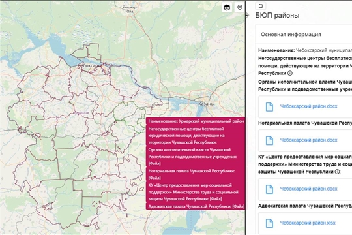Open Чебоксарский район.xlsx under Адвокатская палата

pyautogui.click(x=308, y=223)
